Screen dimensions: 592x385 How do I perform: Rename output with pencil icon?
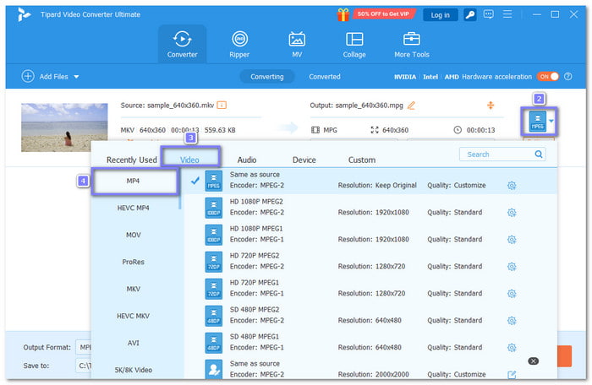411,106
